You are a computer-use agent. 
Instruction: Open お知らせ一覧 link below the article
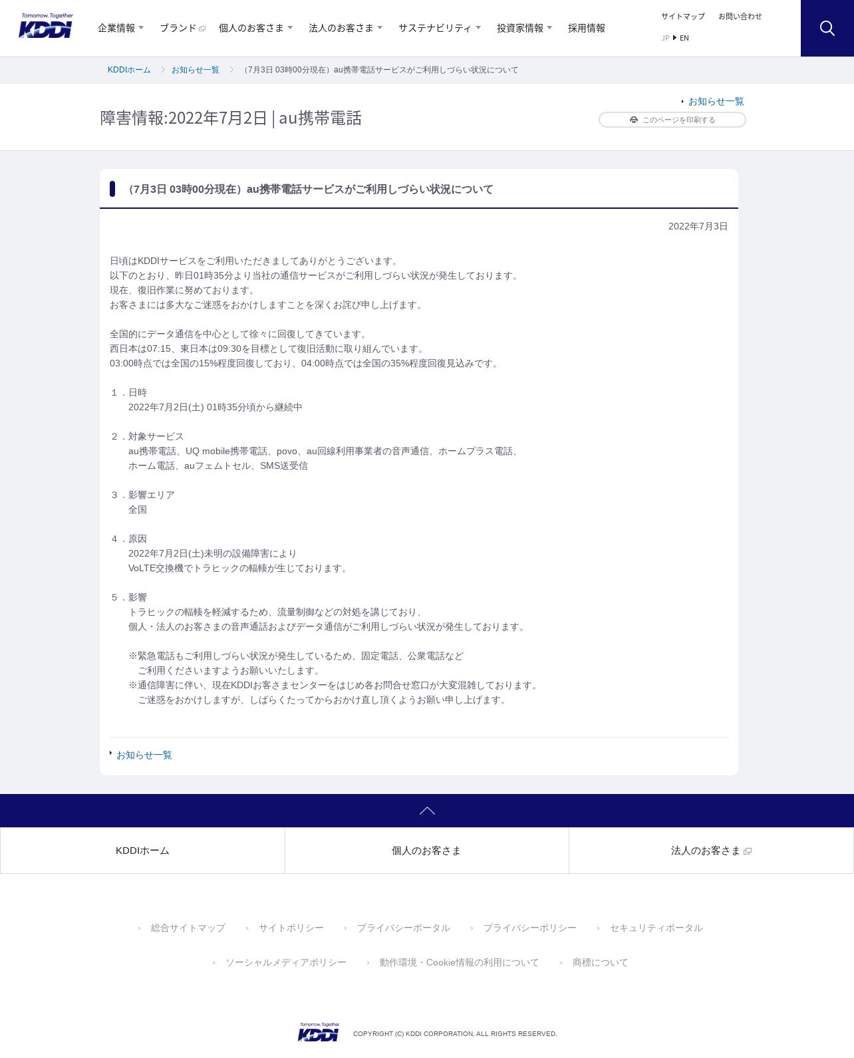tap(144, 755)
